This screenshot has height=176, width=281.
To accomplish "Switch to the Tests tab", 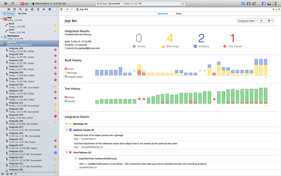I will click(179, 13).
